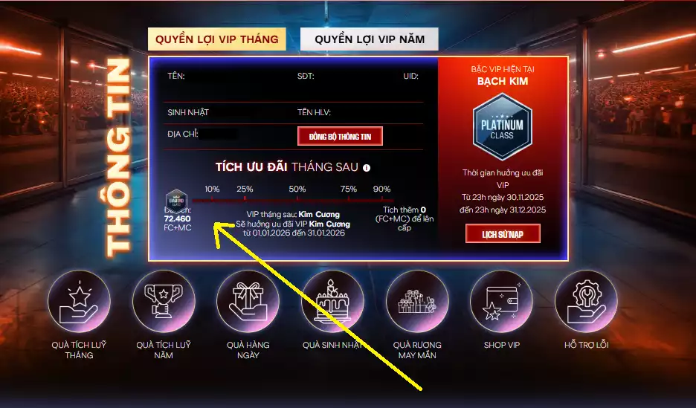Viewport: 696px width, 408px height.
Task: Open the Quà Tích Luỹ Năm trophy icon
Action: tap(164, 301)
